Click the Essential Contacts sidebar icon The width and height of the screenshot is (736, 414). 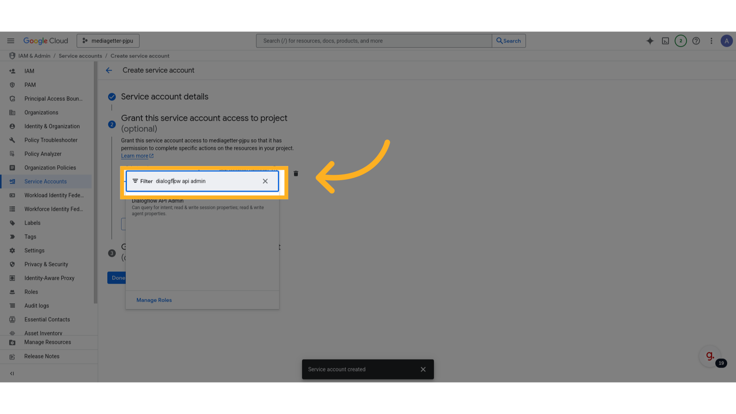tap(12, 319)
